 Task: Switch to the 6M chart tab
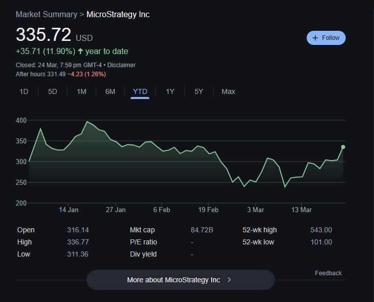(110, 91)
